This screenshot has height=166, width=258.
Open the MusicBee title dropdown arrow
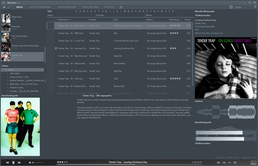click(19, 3)
